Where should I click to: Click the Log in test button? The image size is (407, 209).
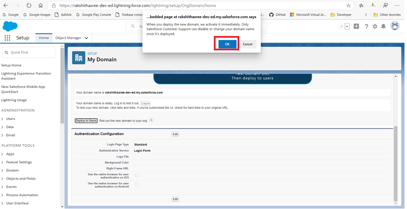[x=145, y=104]
